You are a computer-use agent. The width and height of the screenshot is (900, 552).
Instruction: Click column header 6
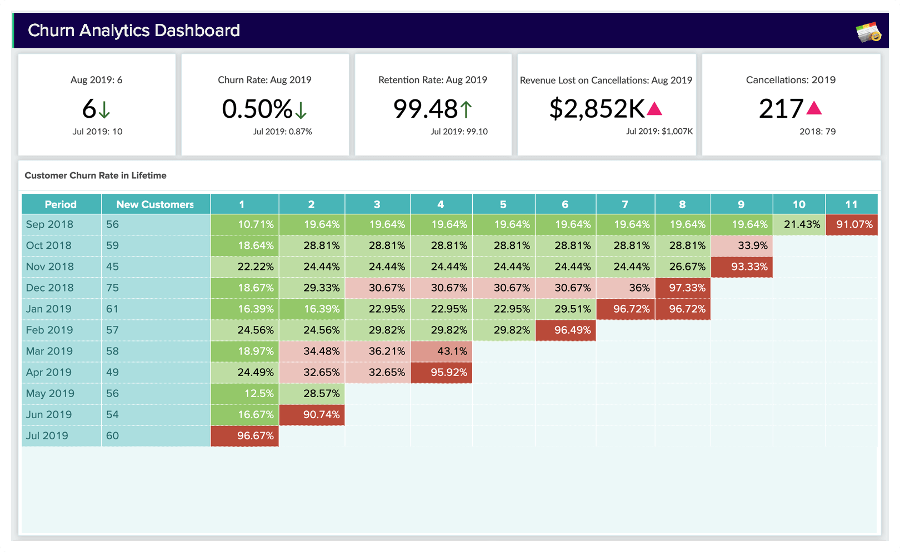(566, 204)
